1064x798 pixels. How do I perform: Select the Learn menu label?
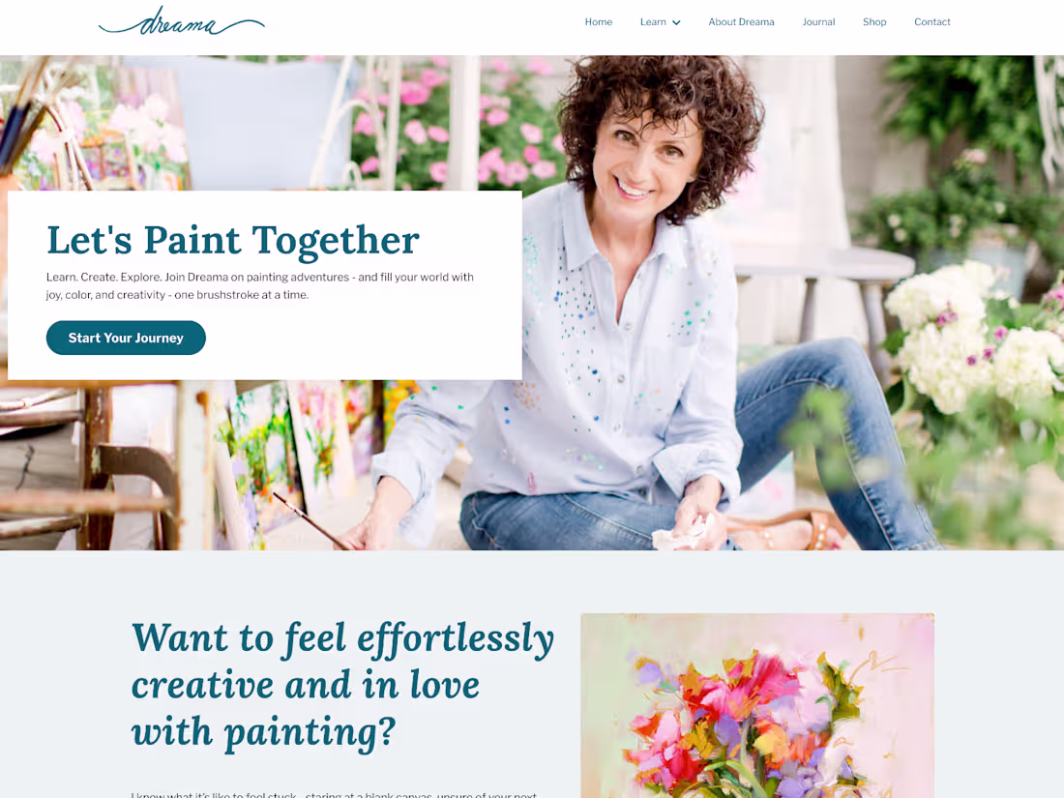tap(653, 21)
